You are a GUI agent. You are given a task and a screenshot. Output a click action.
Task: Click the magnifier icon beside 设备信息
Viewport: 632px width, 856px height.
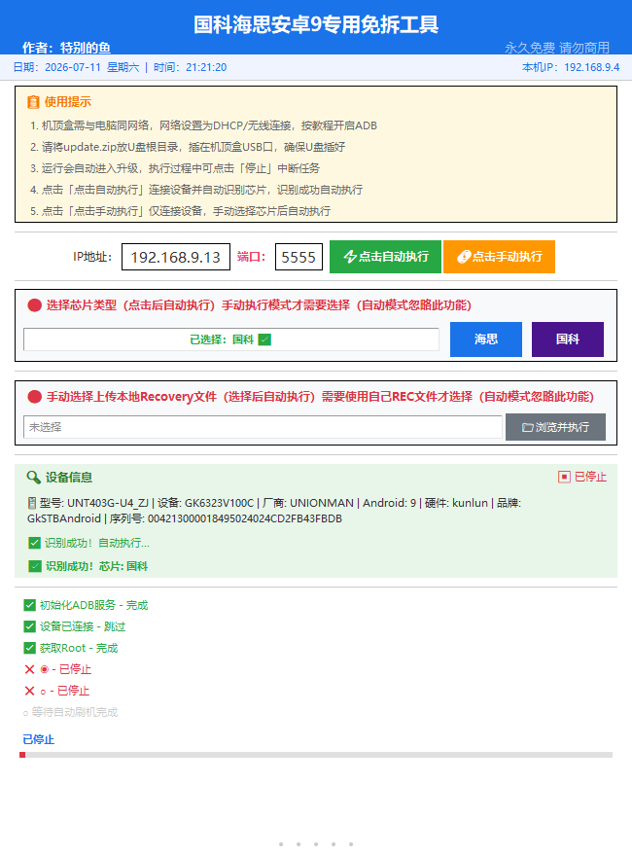pyautogui.click(x=34, y=478)
